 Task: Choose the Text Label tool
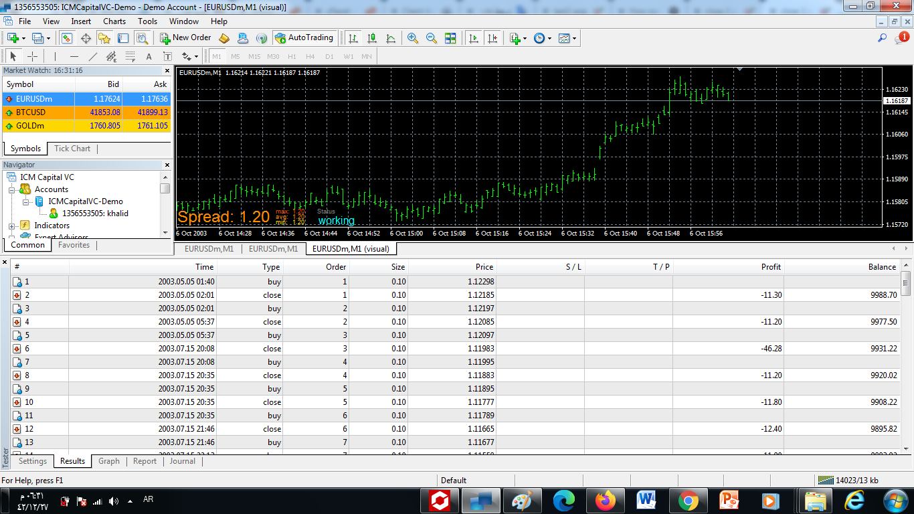(x=168, y=56)
